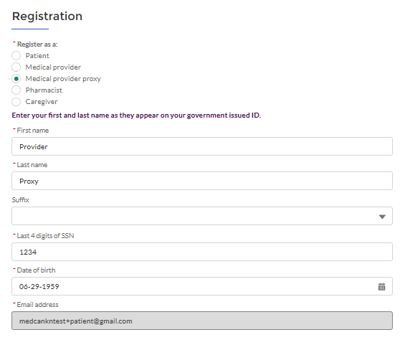Click the Patient label text
Screen dimensions: 410x345
click(x=37, y=56)
